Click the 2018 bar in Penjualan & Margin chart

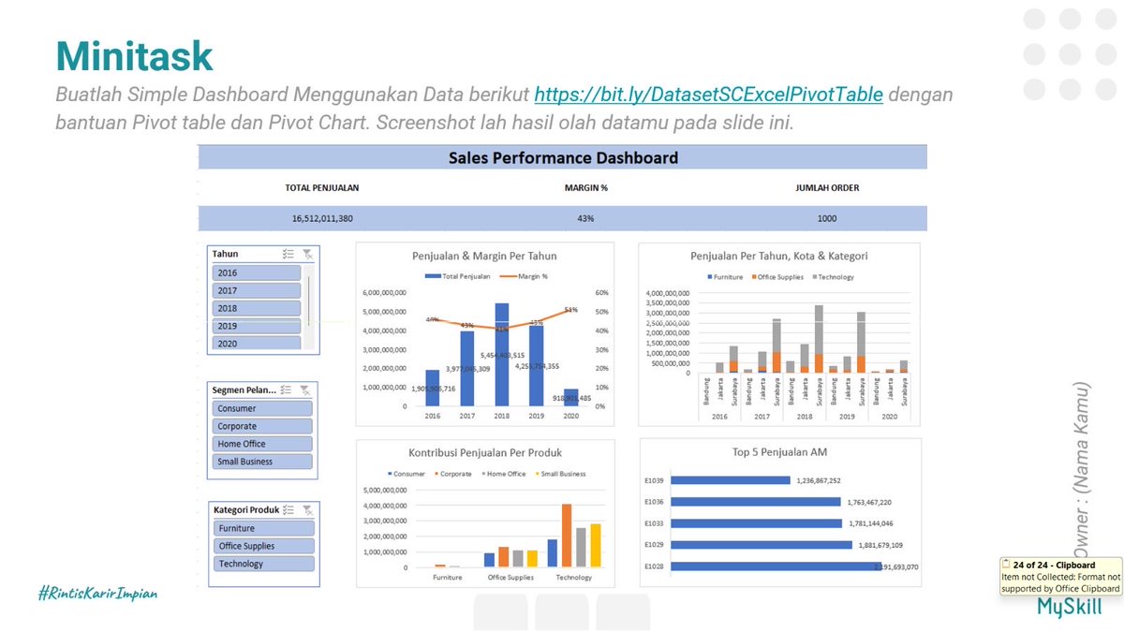[x=502, y=355]
